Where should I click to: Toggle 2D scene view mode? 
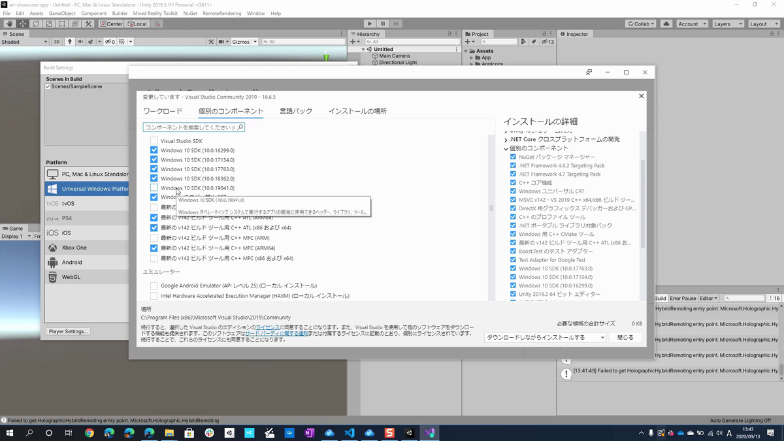coord(57,42)
